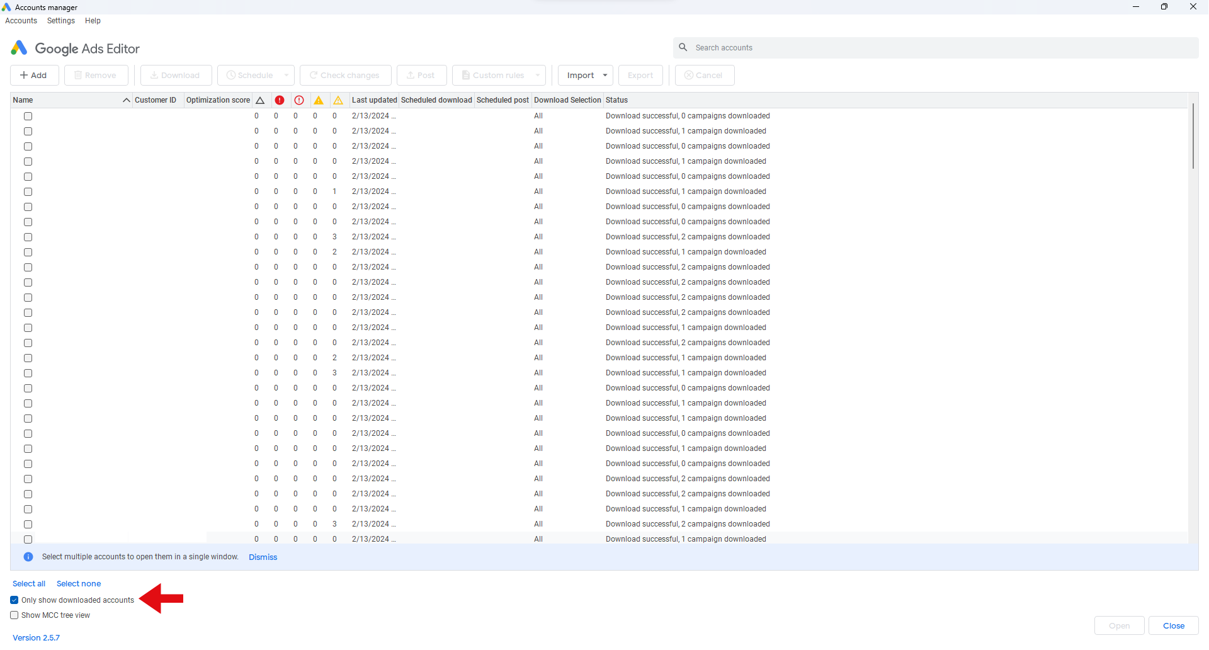Viewport: 1209px width, 650px height.
Task: Click the app icon in the title bar
Action: (x=6, y=7)
